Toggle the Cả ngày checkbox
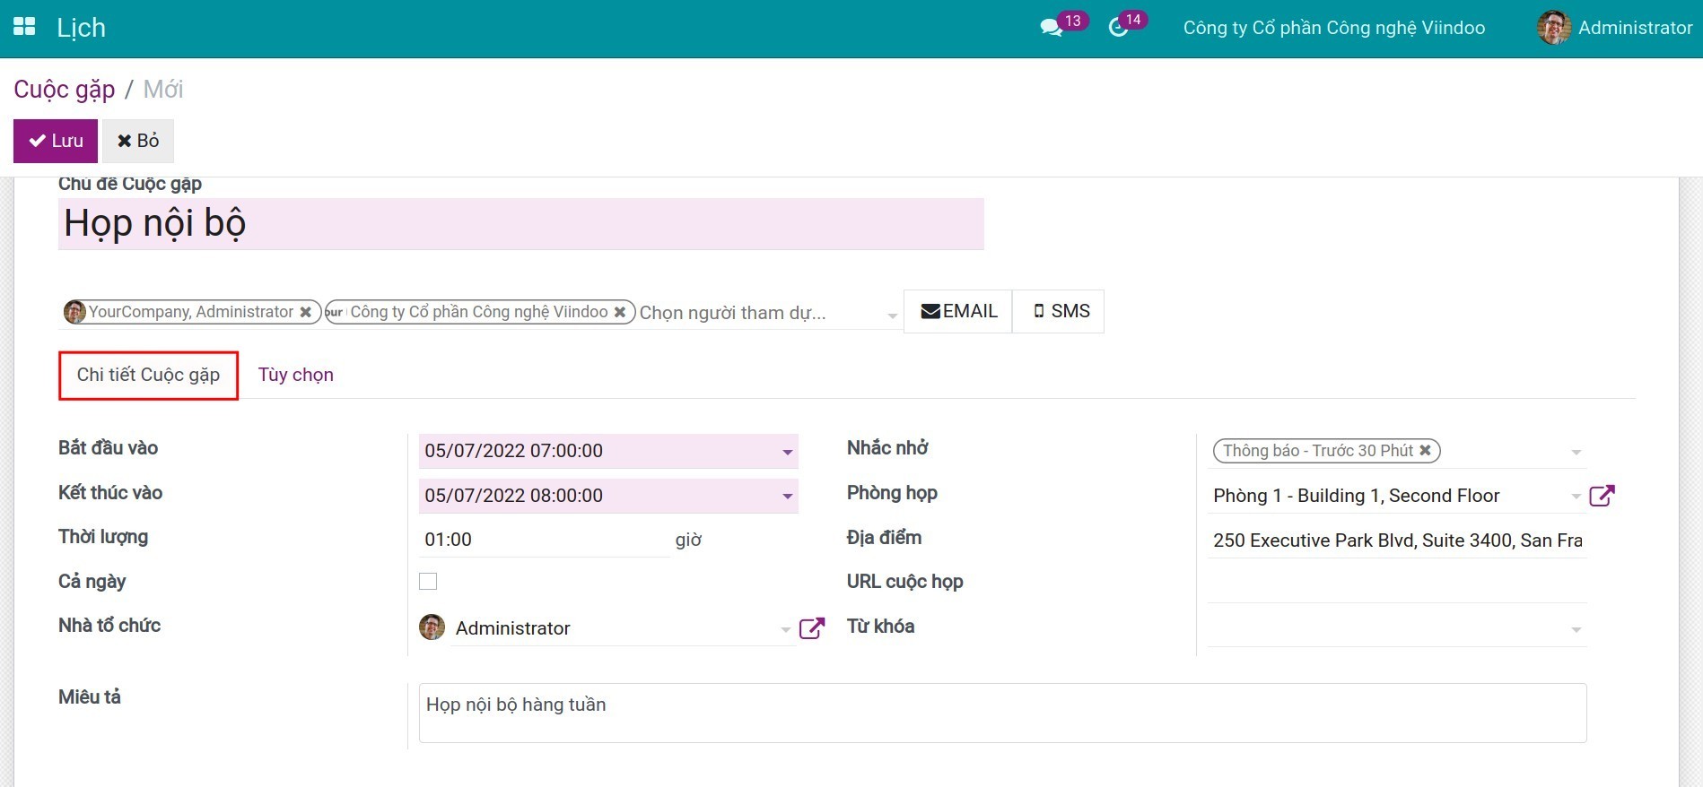Image resolution: width=1703 pixels, height=787 pixels. click(x=428, y=582)
